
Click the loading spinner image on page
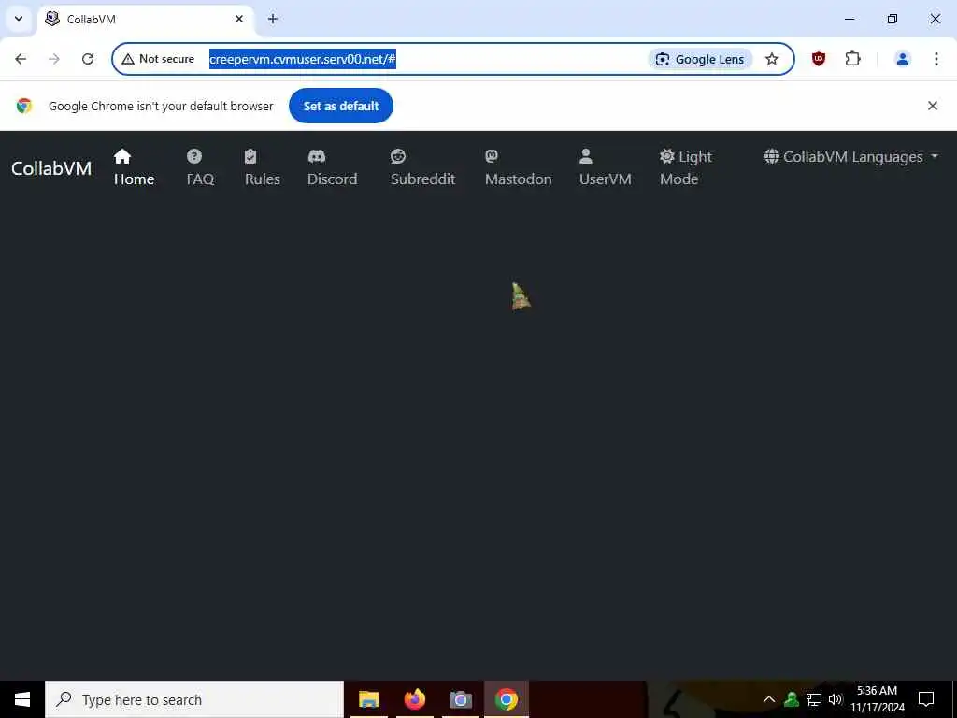tap(520, 296)
